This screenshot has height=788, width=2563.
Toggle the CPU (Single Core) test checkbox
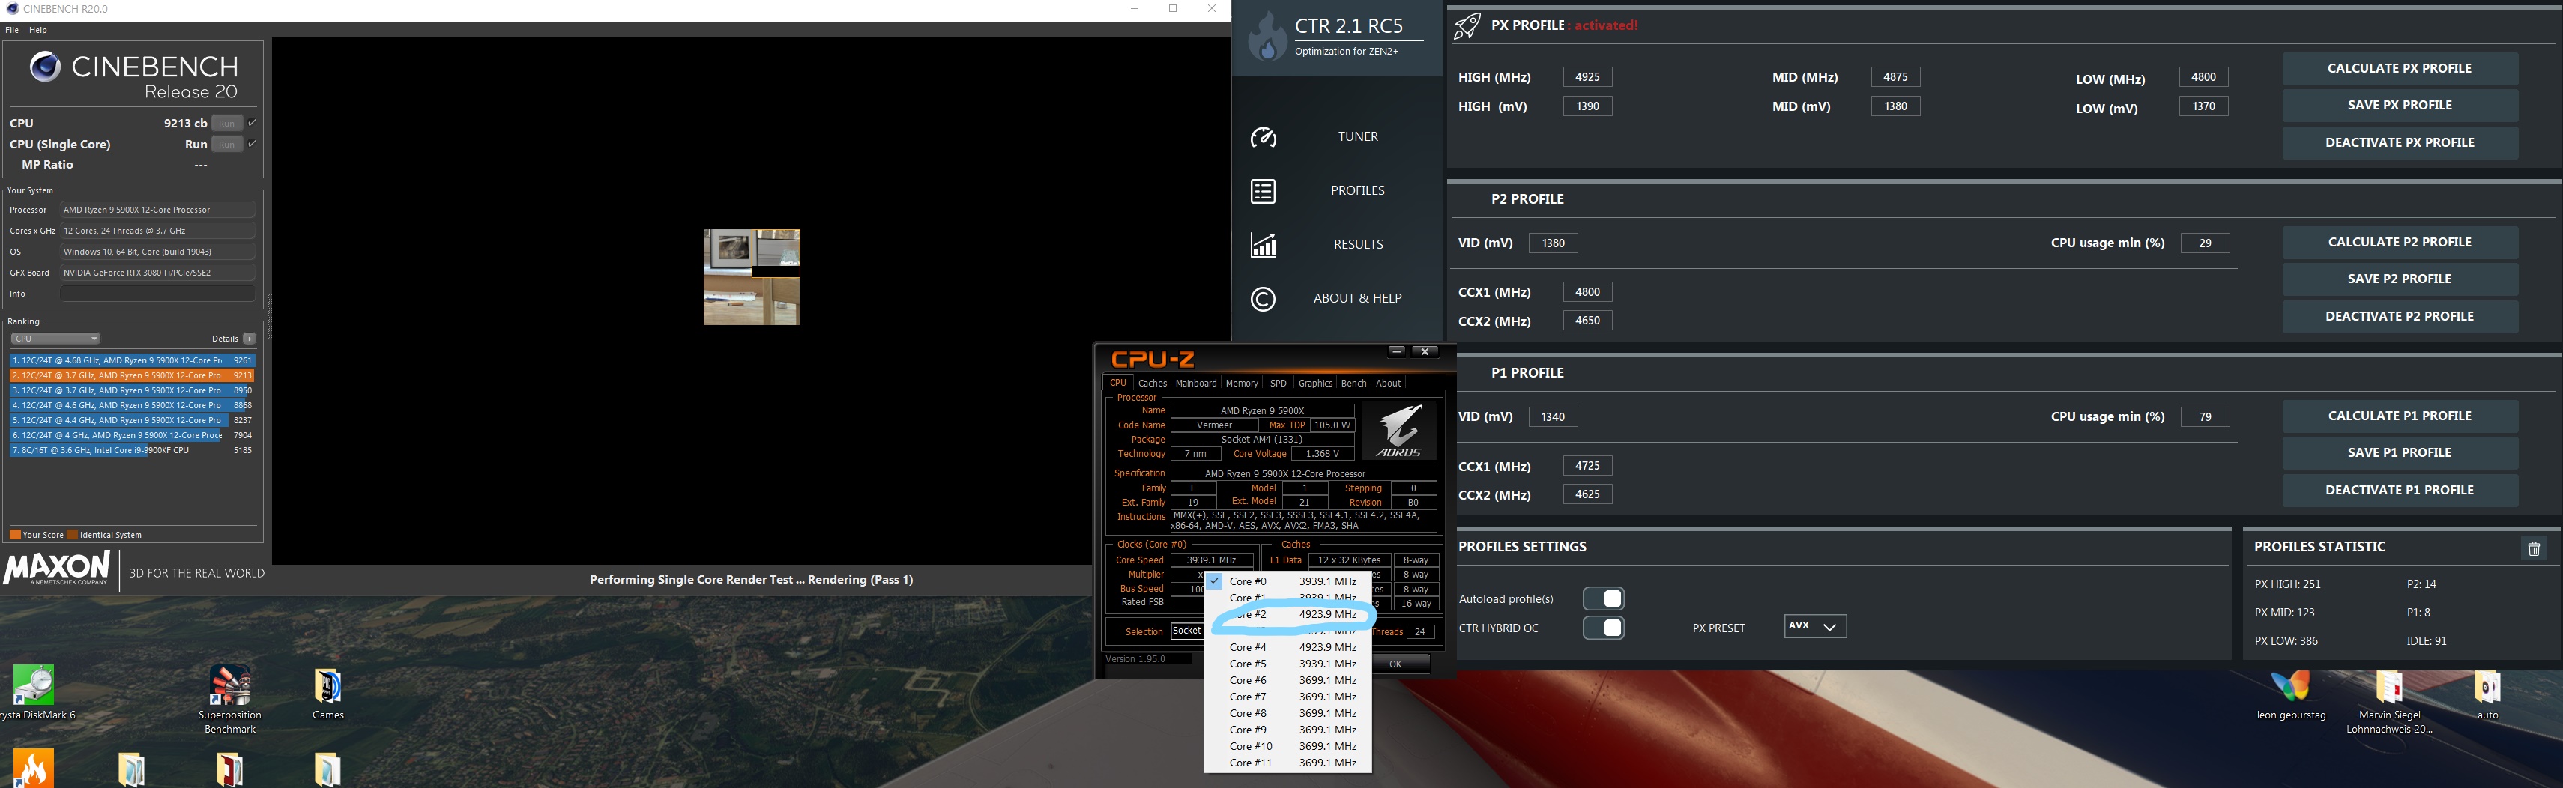click(253, 145)
